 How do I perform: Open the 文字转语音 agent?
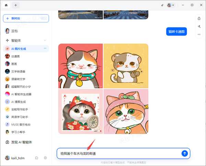[26, 71]
